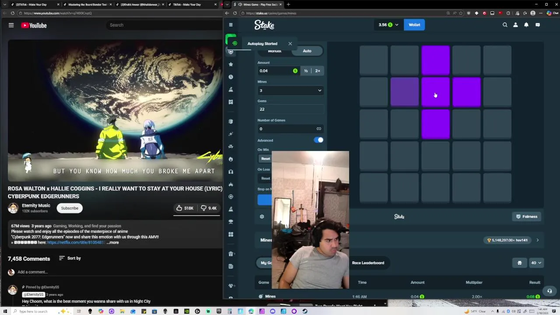Screen dimensions: 560x315
Task: Open live support headset button
Action: (x=549, y=291)
